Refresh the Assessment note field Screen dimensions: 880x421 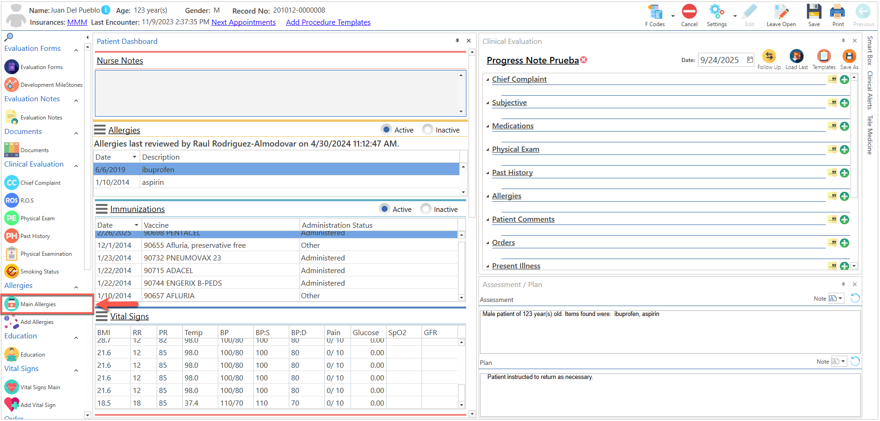coord(855,298)
